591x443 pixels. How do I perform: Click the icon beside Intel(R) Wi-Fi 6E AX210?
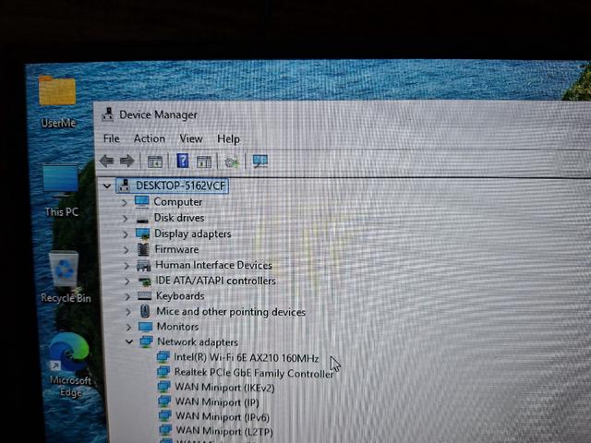[x=163, y=357]
